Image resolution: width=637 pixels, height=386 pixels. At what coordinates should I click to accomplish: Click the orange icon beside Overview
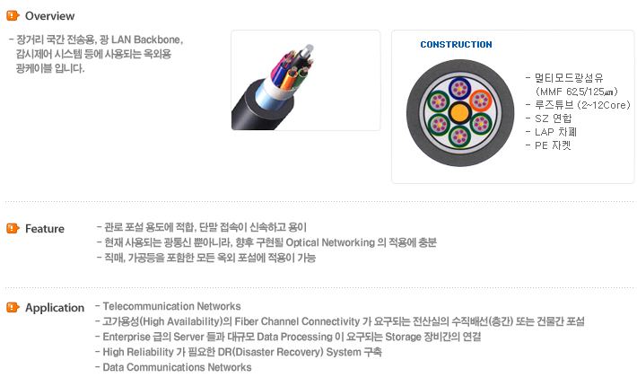(13, 15)
